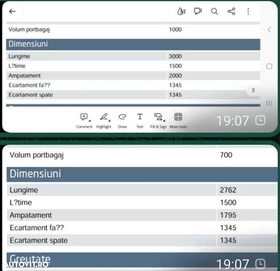Select the upper Dimensiuni section header
Viewport: 280px width, 271px height.
[133, 44]
